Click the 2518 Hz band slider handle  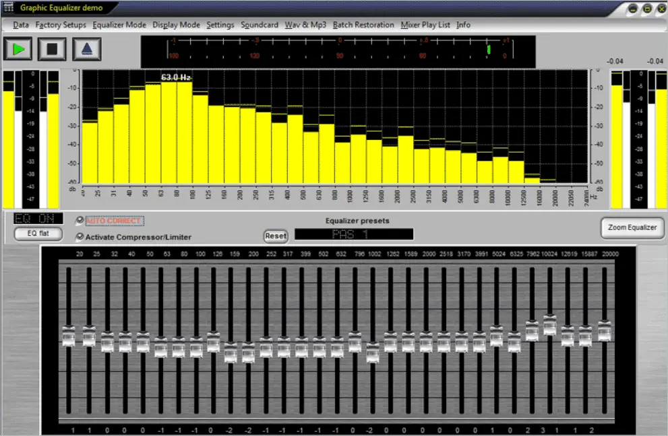tap(444, 342)
